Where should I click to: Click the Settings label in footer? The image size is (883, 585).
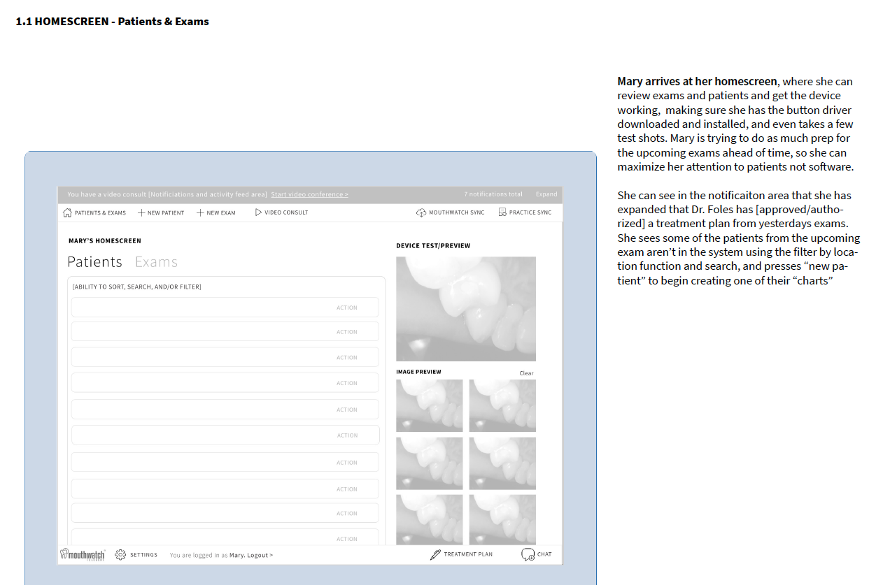point(143,555)
